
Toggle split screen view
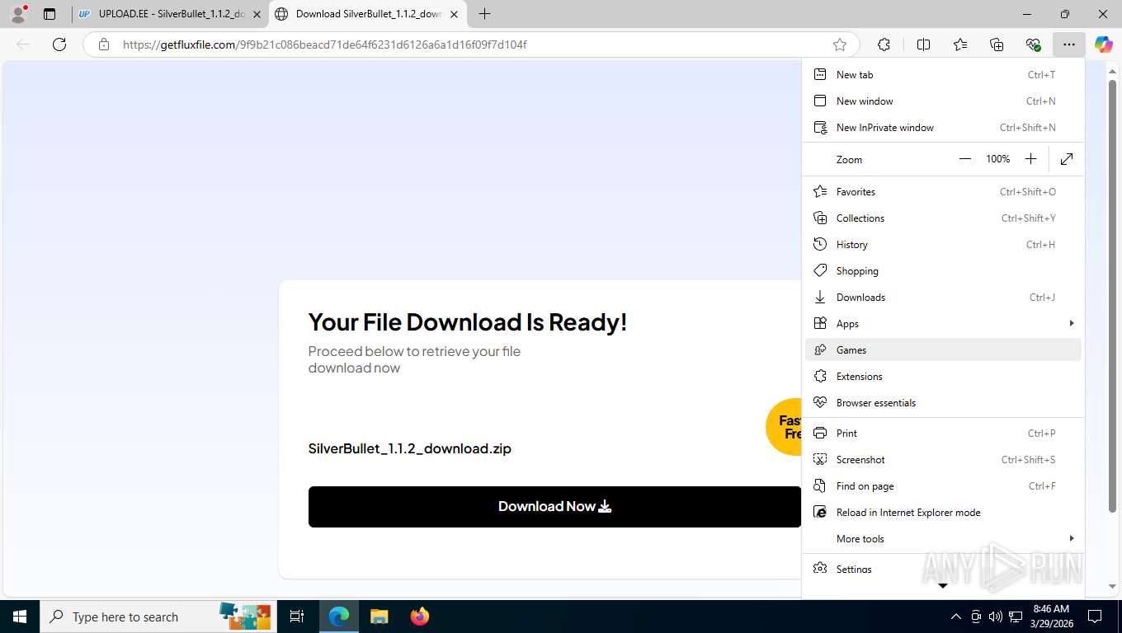[x=923, y=45]
